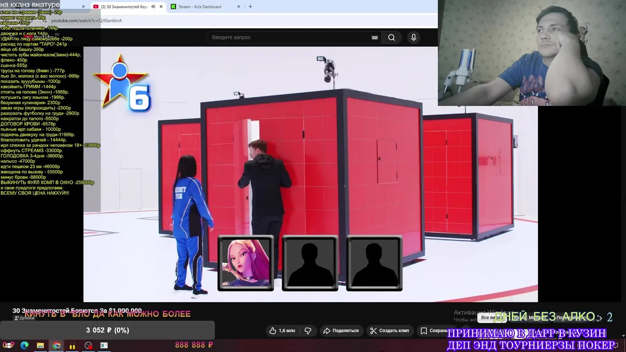Viewport: 626px width, 352px height.
Task: Open the on-screen keyboard icon in search box
Action: pos(375,38)
